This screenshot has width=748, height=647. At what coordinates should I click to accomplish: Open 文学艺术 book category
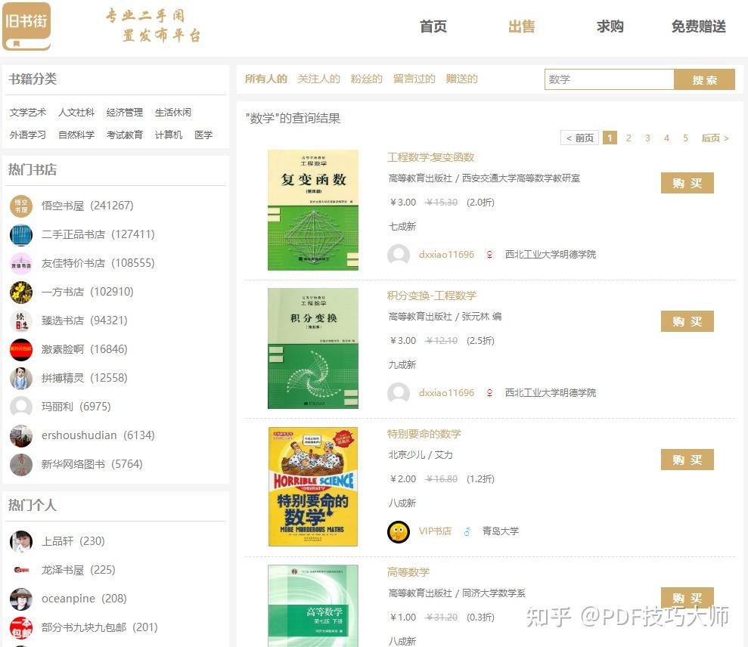[28, 113]
